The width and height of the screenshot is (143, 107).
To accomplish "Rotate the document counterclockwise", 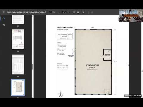I will (x=78, y=12).
